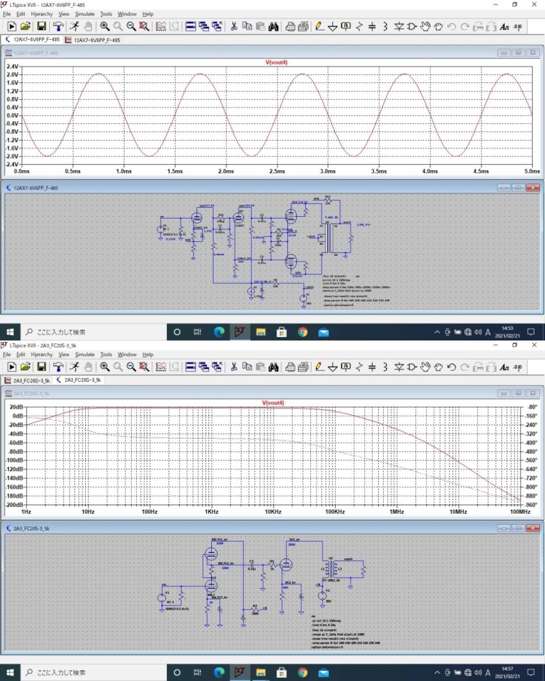This screenshot has width=545, height=681.
Task: Click the Run simulation icon in the upper LTspice window
Action: tap(11, 26)
